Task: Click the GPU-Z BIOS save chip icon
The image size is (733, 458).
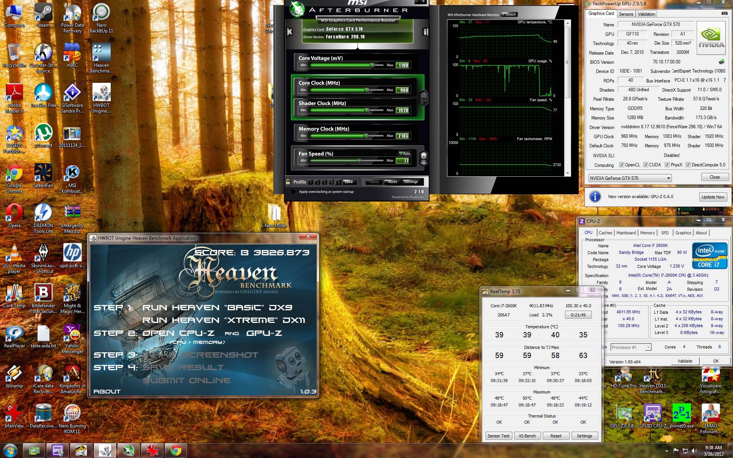Action: point(721,62)
